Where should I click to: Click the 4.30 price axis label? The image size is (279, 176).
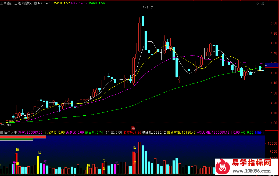click(x=274, y=93)
